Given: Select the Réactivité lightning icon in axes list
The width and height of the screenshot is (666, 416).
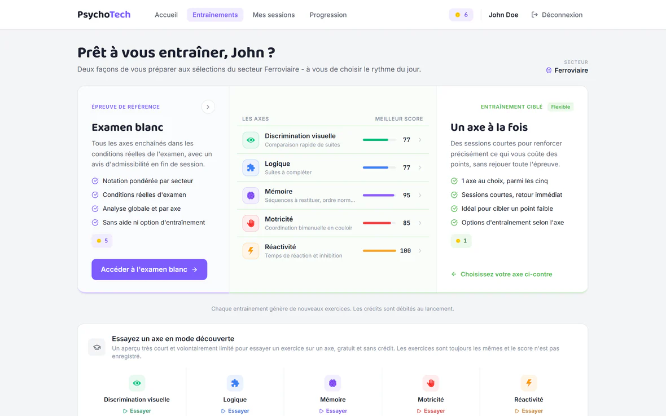Looking at the screenshot, I should [x=251, y=251].
